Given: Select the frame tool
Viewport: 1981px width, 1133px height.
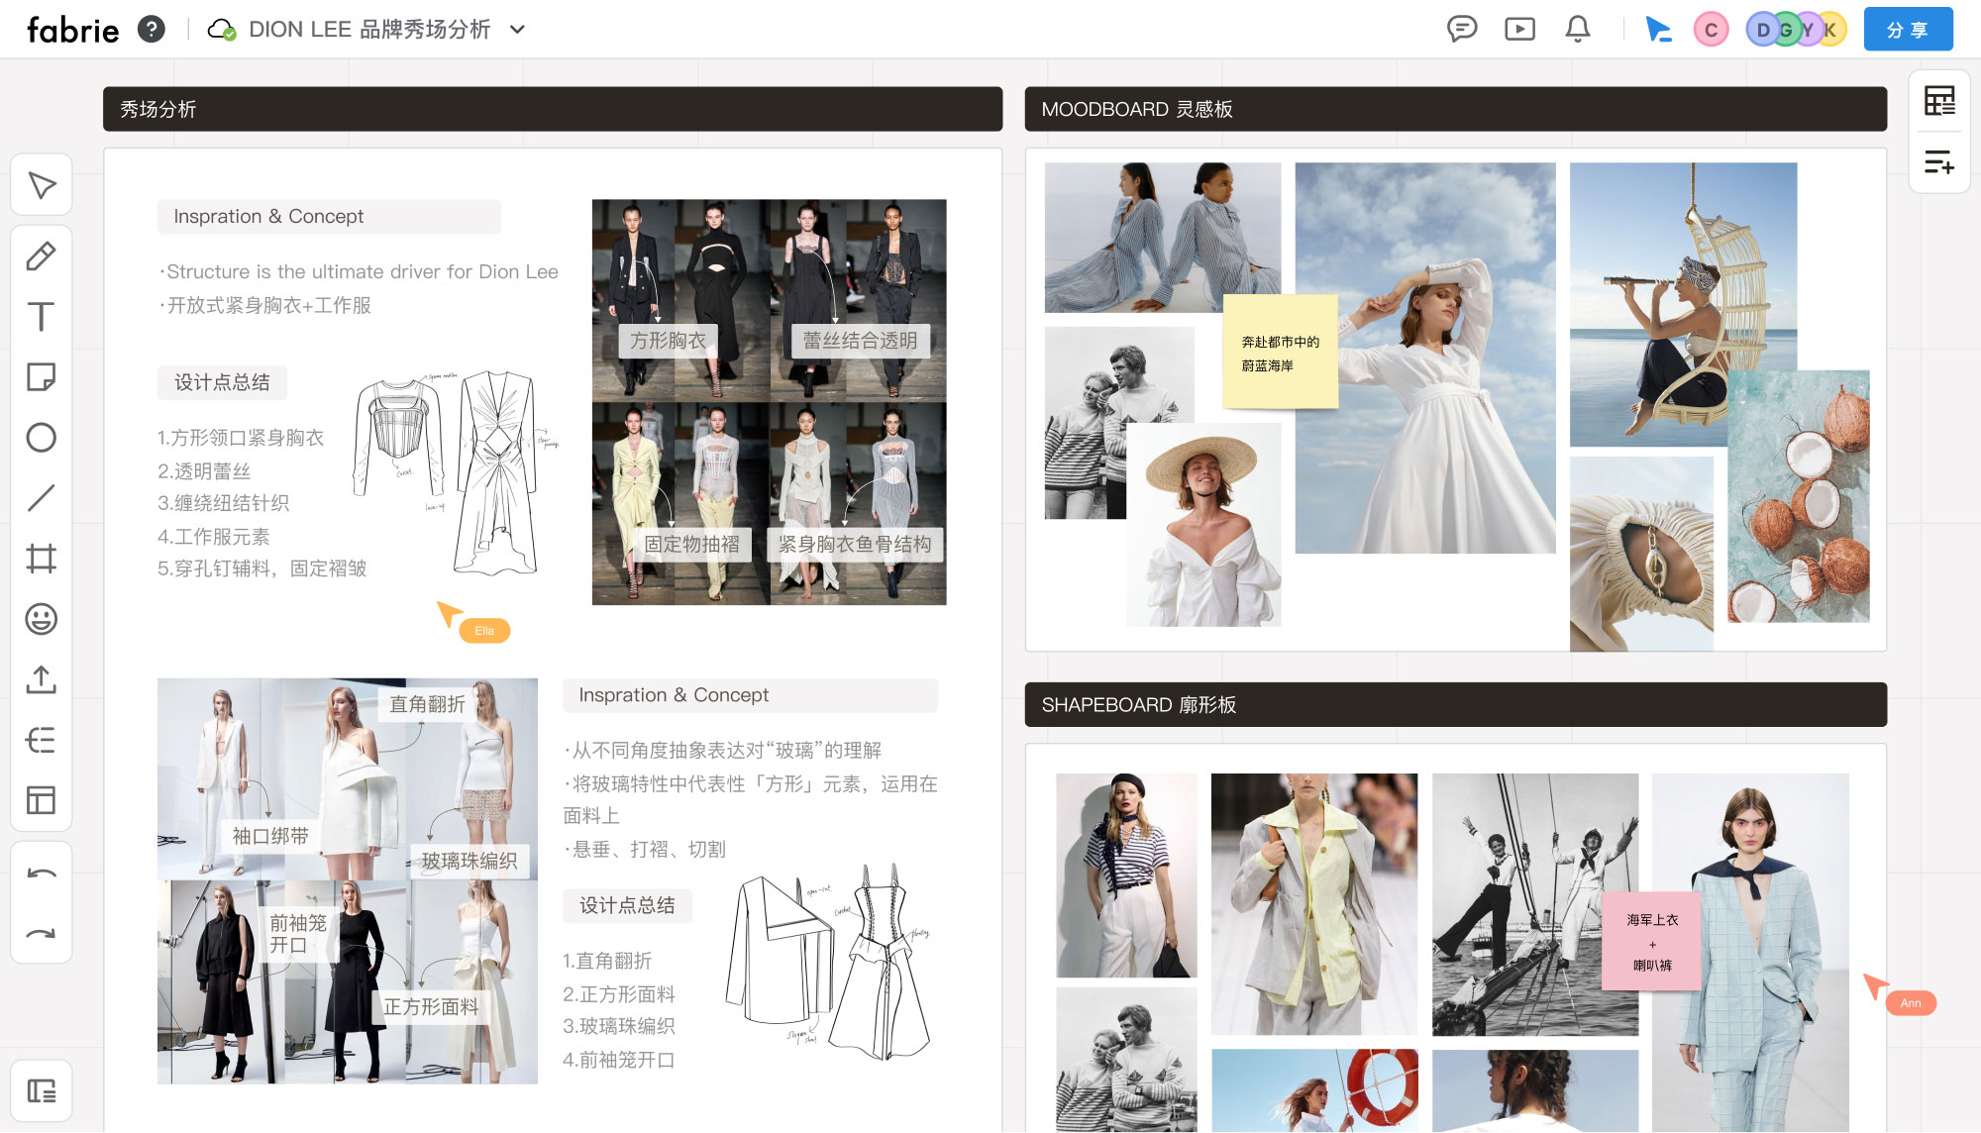Looking at the screenshot, I should (x=42, y=559).
